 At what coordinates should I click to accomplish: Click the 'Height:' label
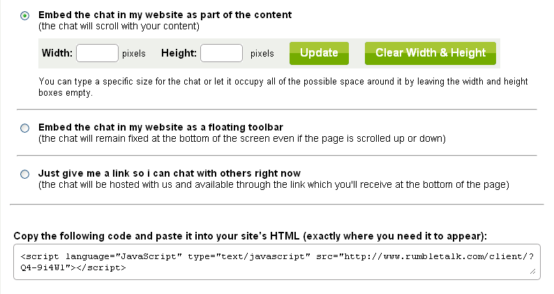tap(179, 53)
